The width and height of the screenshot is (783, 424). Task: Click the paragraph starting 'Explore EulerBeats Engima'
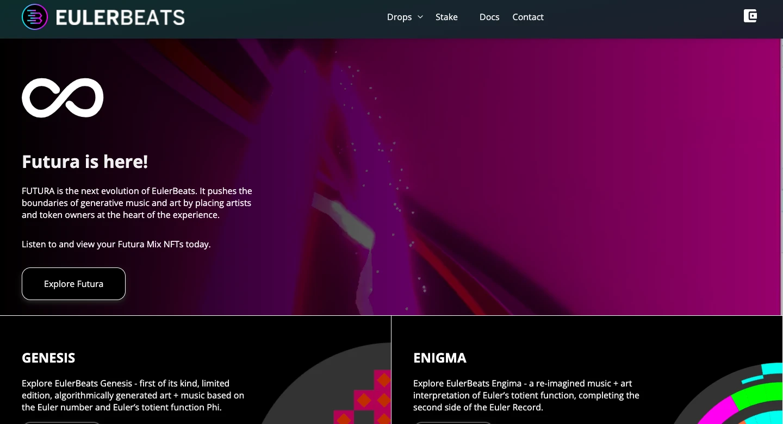point(526,395)
